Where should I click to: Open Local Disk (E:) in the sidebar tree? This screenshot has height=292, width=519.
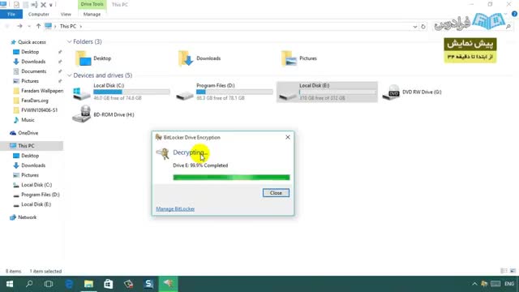pos(36,204)
